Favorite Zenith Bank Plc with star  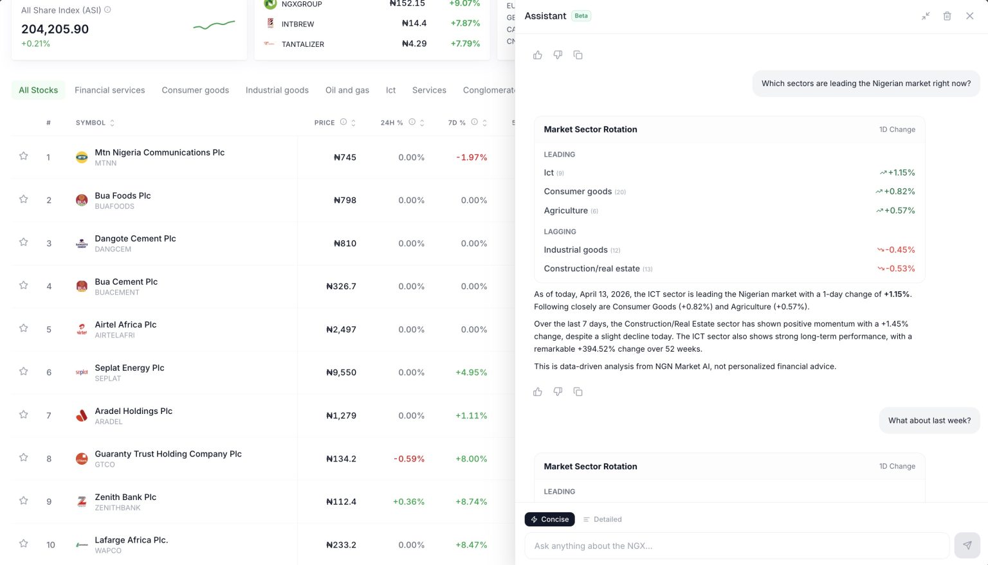click(24, 501)
